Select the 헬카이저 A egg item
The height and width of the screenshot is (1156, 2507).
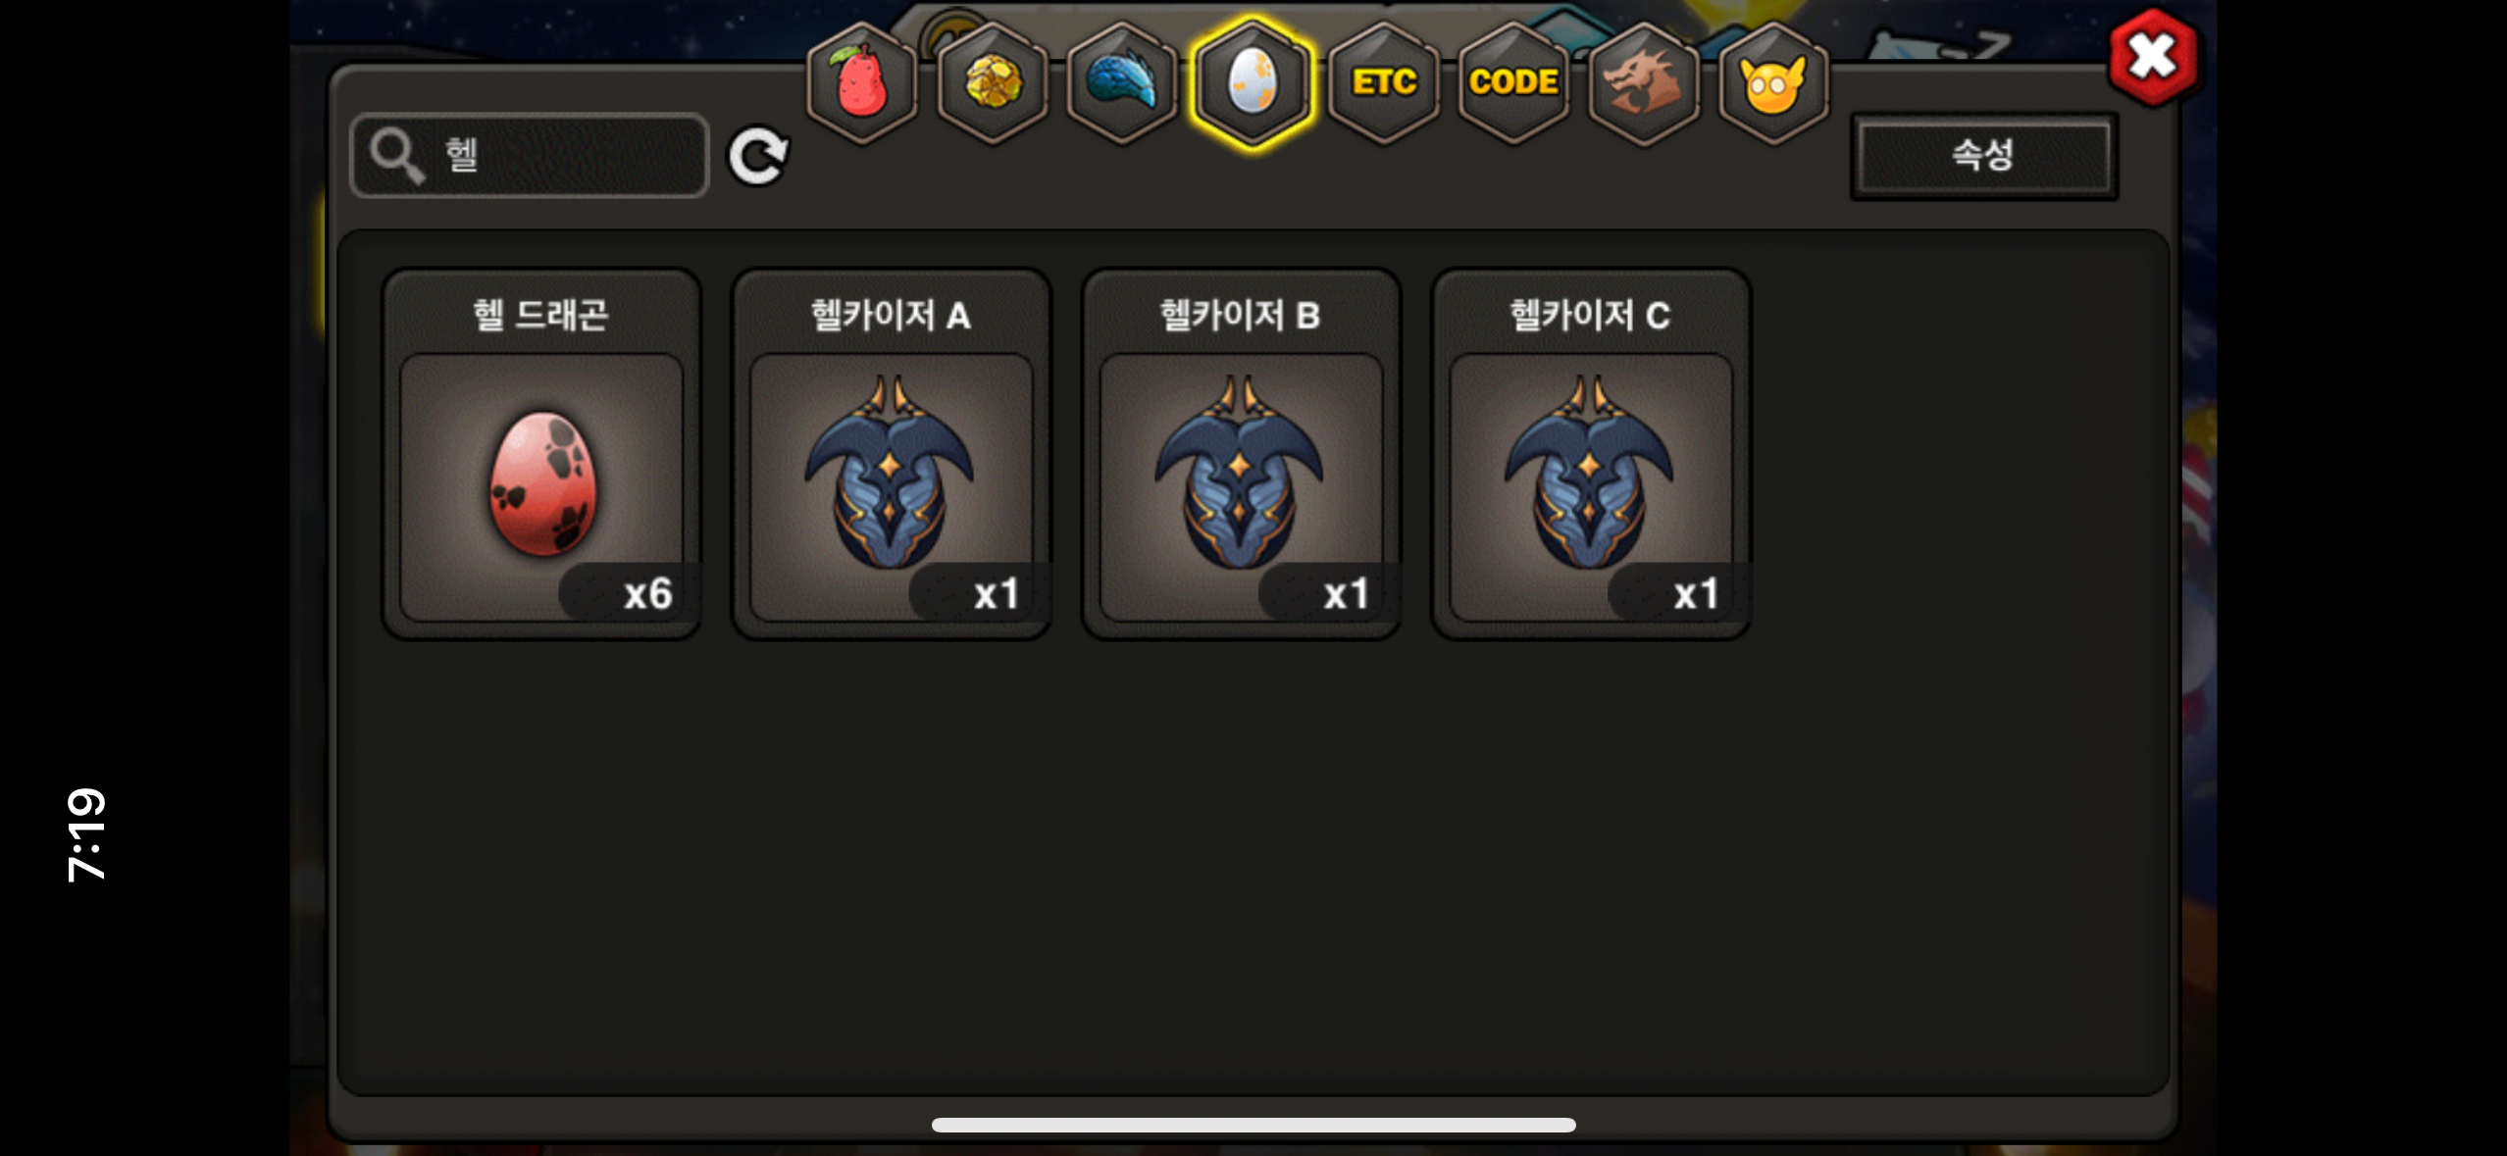pos(892,454)
